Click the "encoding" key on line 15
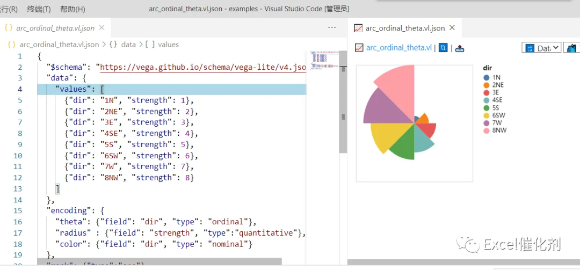This screenshot has height=270, width=580. pos(68,210)
